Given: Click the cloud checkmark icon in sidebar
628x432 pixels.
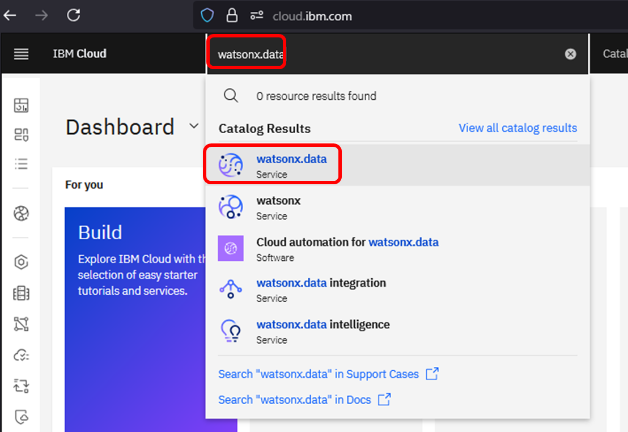Looking at the screenshot, I should [21, 355].
